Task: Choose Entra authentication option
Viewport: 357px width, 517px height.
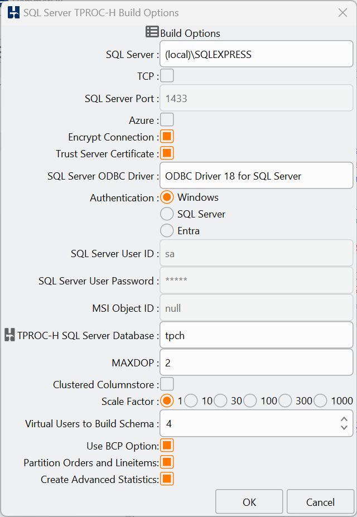Action: [167, 230]
